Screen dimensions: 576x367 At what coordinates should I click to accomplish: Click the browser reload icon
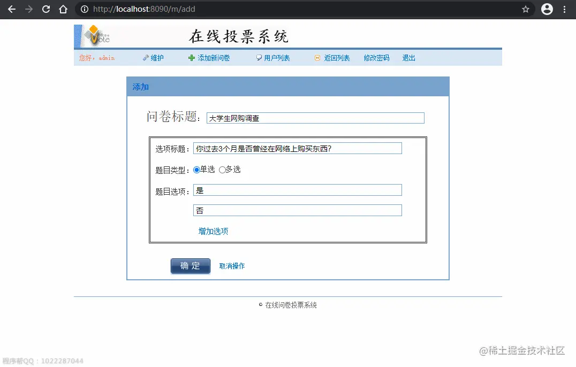[x=46, y=9]
